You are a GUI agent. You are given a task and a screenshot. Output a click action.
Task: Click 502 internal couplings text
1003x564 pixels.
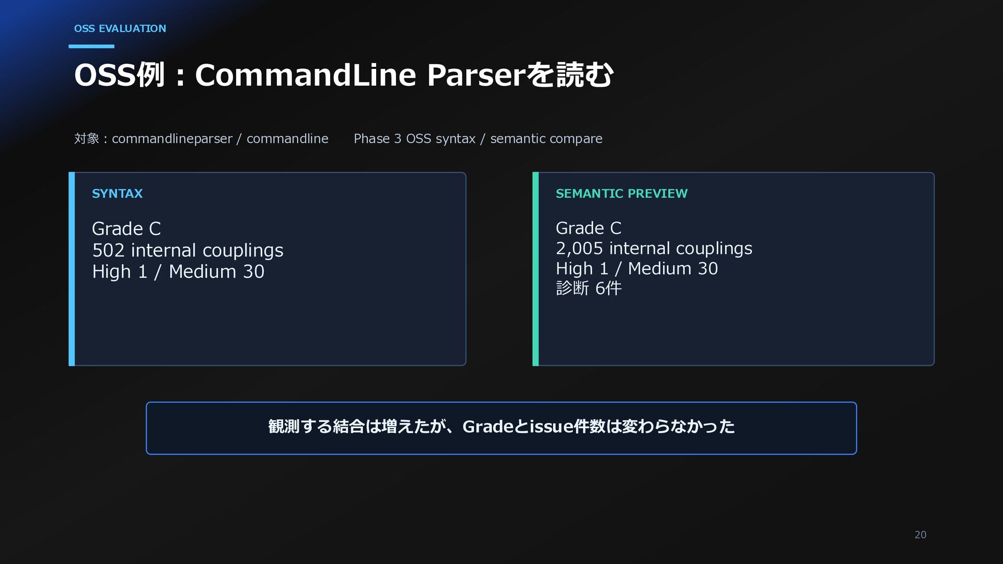click(188, 251)
